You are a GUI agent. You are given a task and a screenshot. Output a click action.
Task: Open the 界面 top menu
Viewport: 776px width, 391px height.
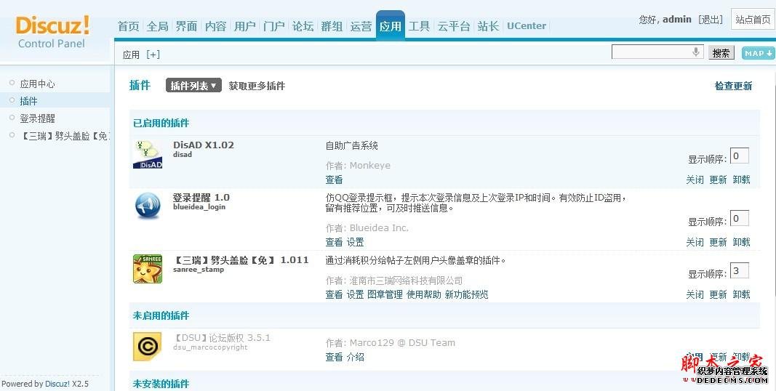187,26
